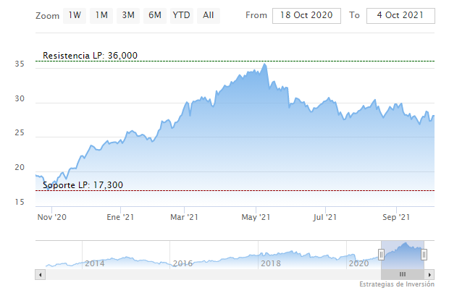This screenshot has width=449, height=293.
Task: Set zoom range to 1M
Action: pyautogui.click(x=101, y=15)
